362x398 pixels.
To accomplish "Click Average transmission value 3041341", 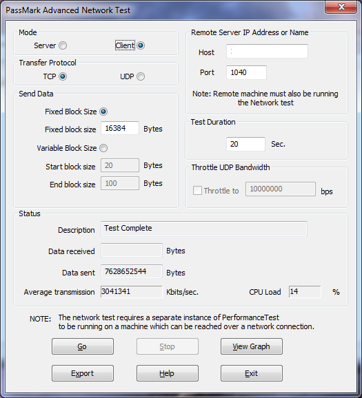I will [x=131, y=292].
